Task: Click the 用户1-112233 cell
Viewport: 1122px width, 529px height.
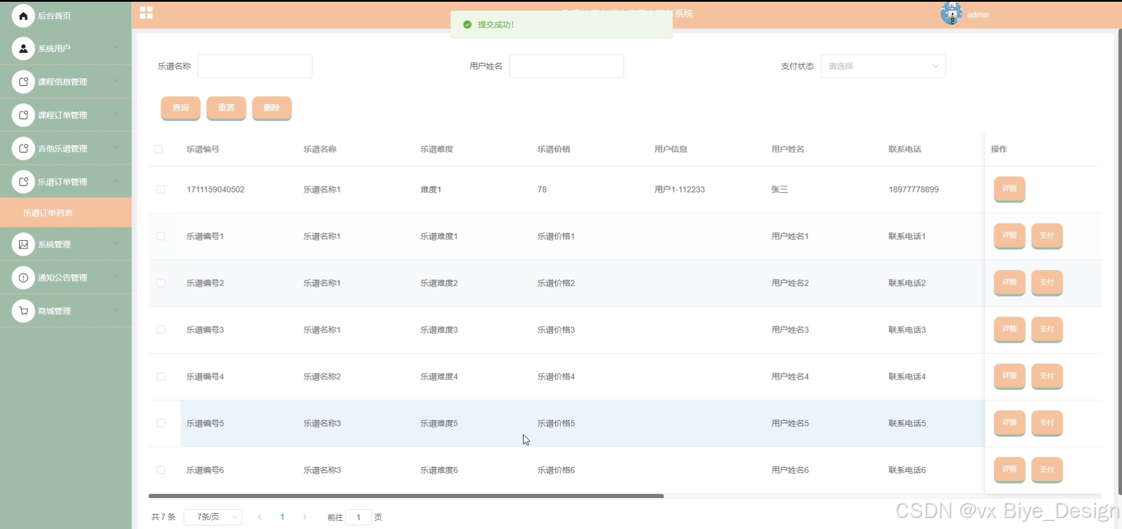Action: pos(680,189)
